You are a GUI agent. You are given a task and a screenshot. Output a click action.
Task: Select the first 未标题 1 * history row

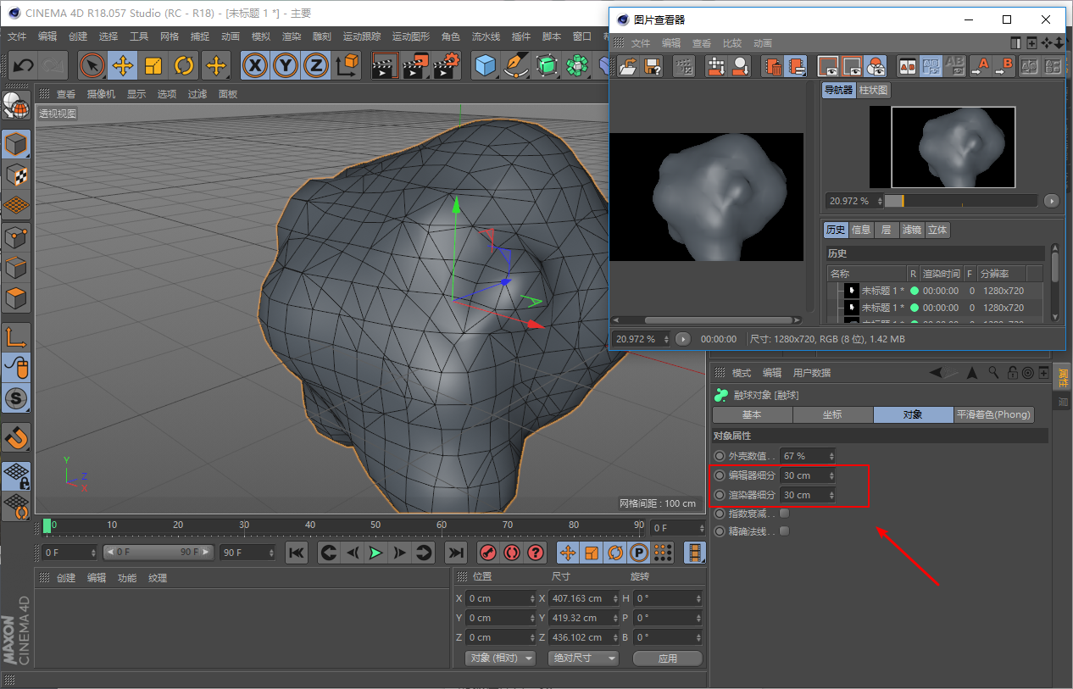coord(936,291)
